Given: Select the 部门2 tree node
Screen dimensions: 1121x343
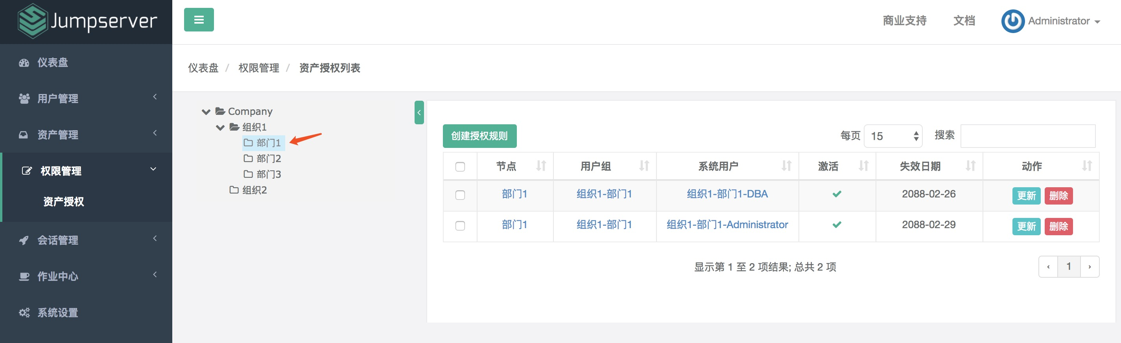Looking at the screenshot, I should [x=269, y=159].
